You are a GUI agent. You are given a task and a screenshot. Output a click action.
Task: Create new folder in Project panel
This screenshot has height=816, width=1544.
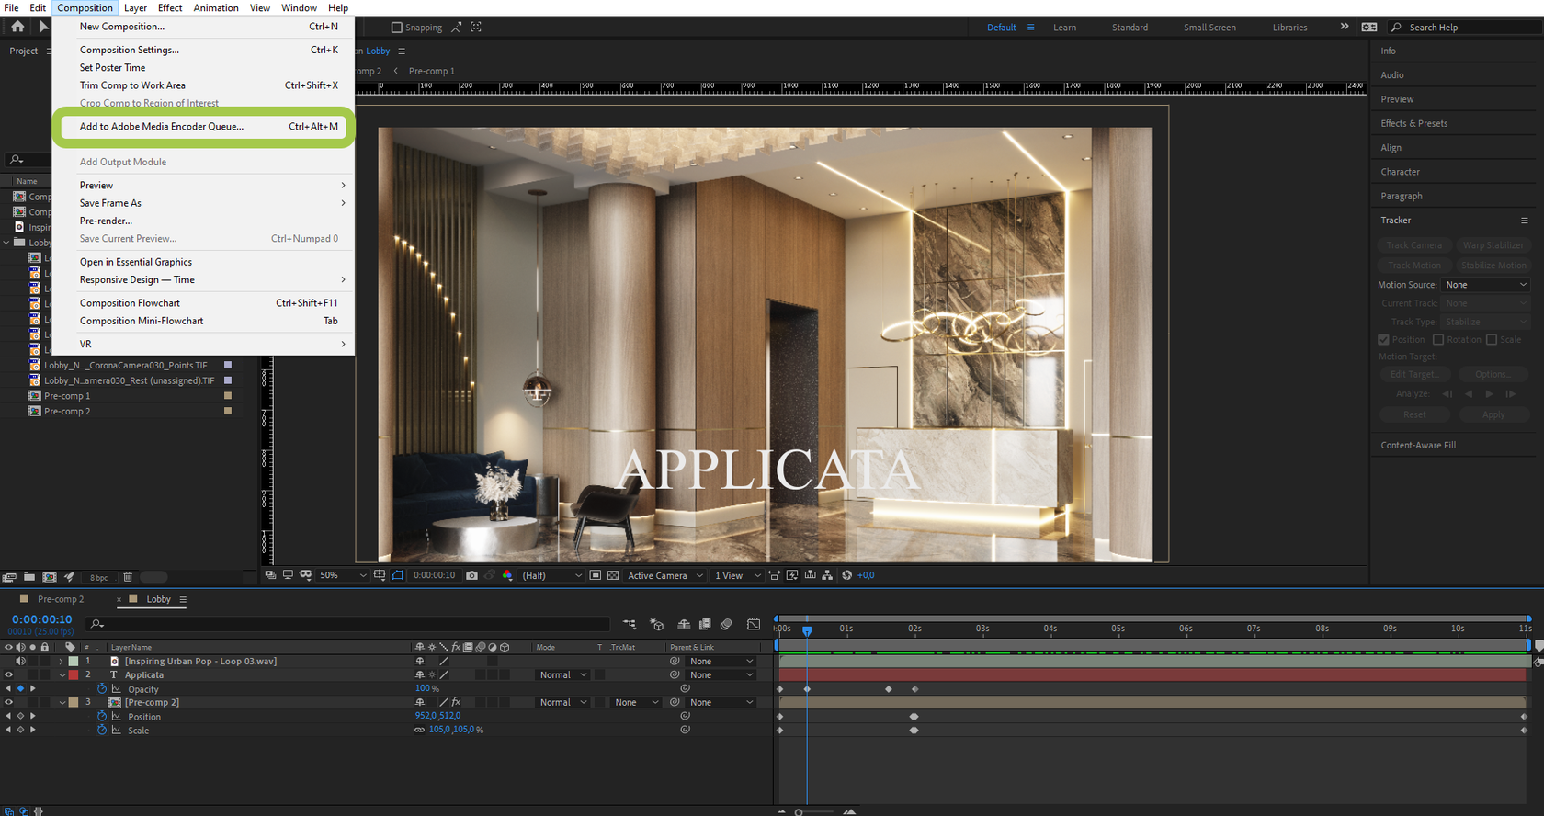coord(29,577)
